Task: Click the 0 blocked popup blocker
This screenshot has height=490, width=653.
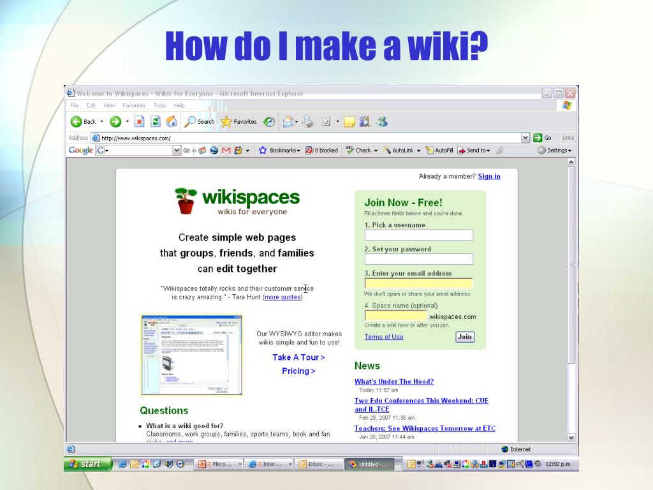Action: (x=321, y=151)
